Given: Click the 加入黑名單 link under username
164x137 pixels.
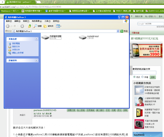Looking at the screenshot, I should click(47, 114).
